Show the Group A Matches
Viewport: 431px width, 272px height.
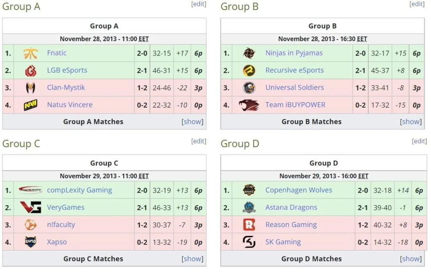point(192,121)
